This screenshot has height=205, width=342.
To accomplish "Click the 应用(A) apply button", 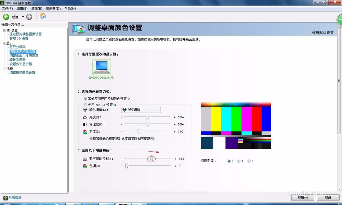I will pyautogui.click(x=303, y=197).
